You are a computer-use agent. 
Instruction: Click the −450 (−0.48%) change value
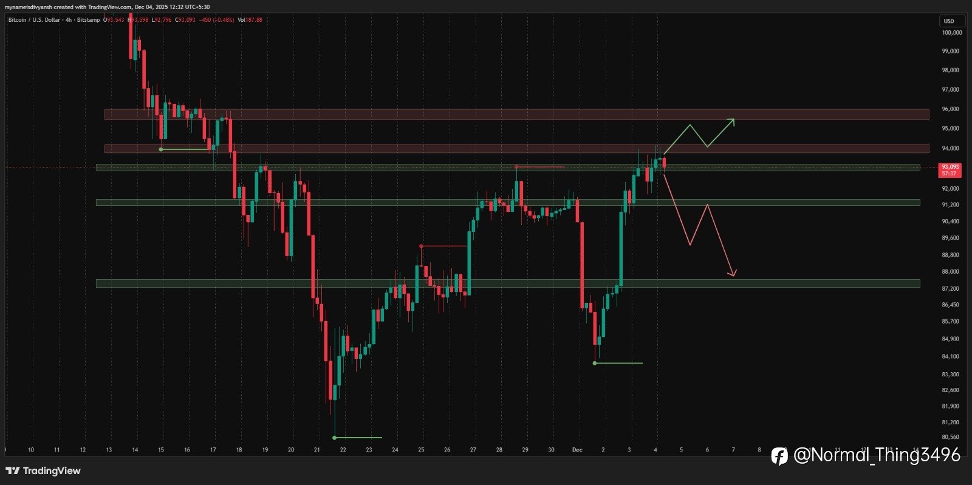216,20
